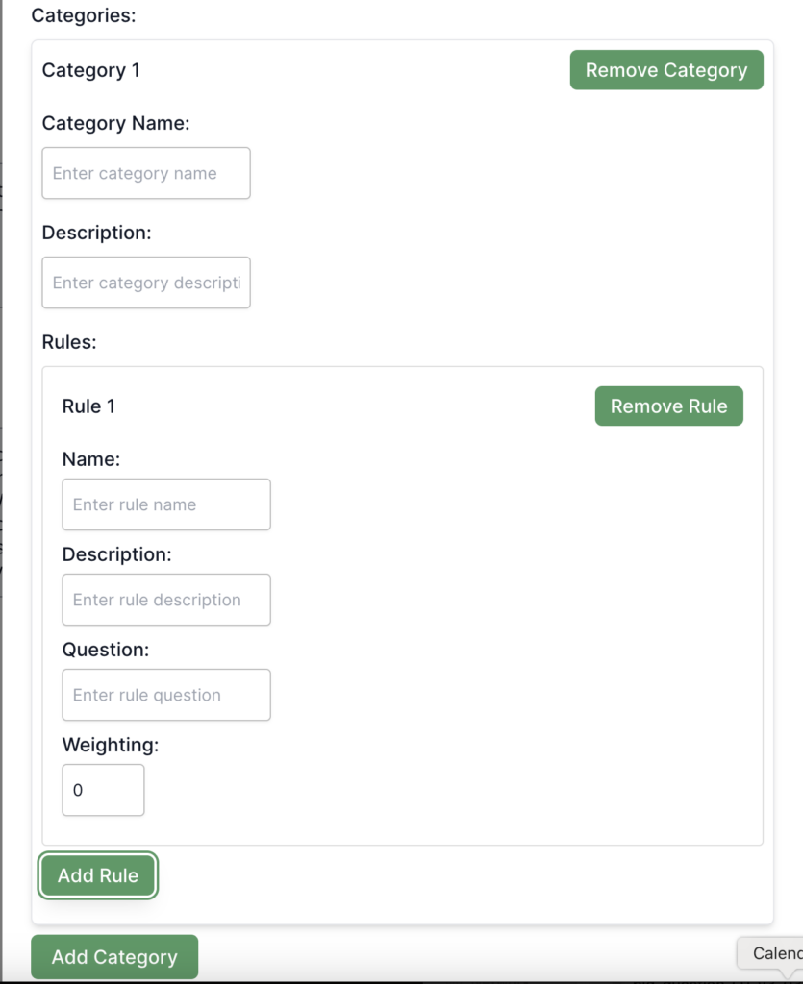
Task: Click the Remove Category button
Action: click(665, 70)
